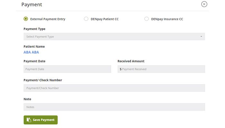Screen dimensions: 225x128
Task: Enable the DENpay Insurance CC radio option
Action: click(147, 19)
